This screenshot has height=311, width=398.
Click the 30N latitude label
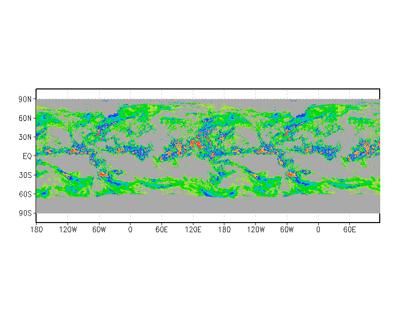25,137
